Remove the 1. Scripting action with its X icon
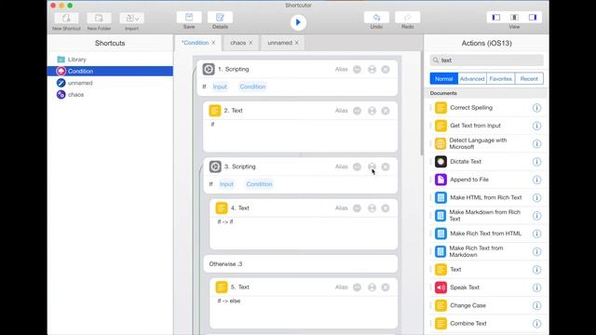 pyautogui.click(x=386, y=70)
